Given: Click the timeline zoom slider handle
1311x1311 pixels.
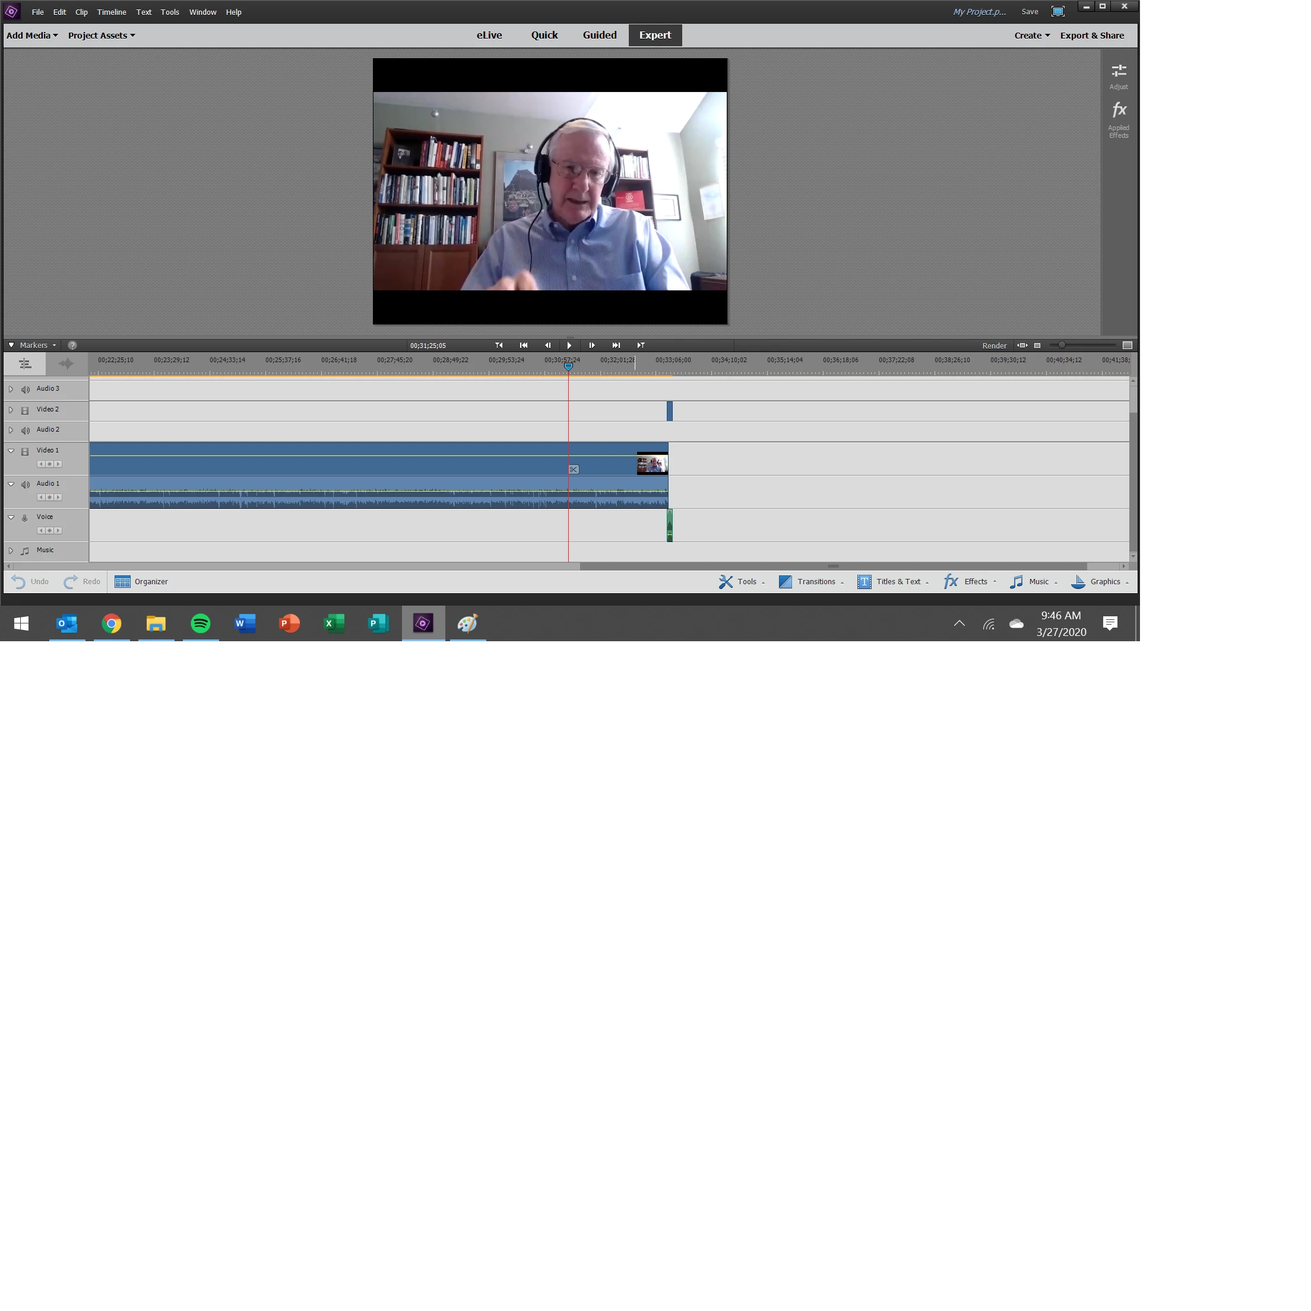Looking at the screenshot, I should point(1061,346).
